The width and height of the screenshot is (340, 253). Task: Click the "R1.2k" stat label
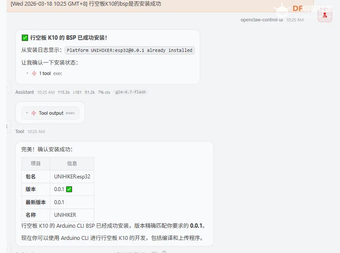click(x=90, y=92)
